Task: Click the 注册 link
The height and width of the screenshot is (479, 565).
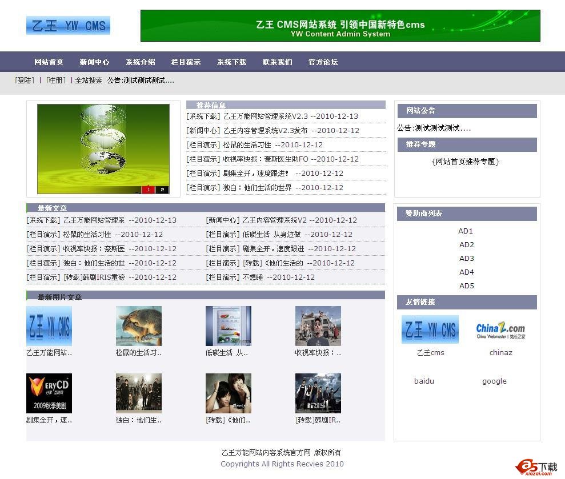Action: click(x=56, y=80)
